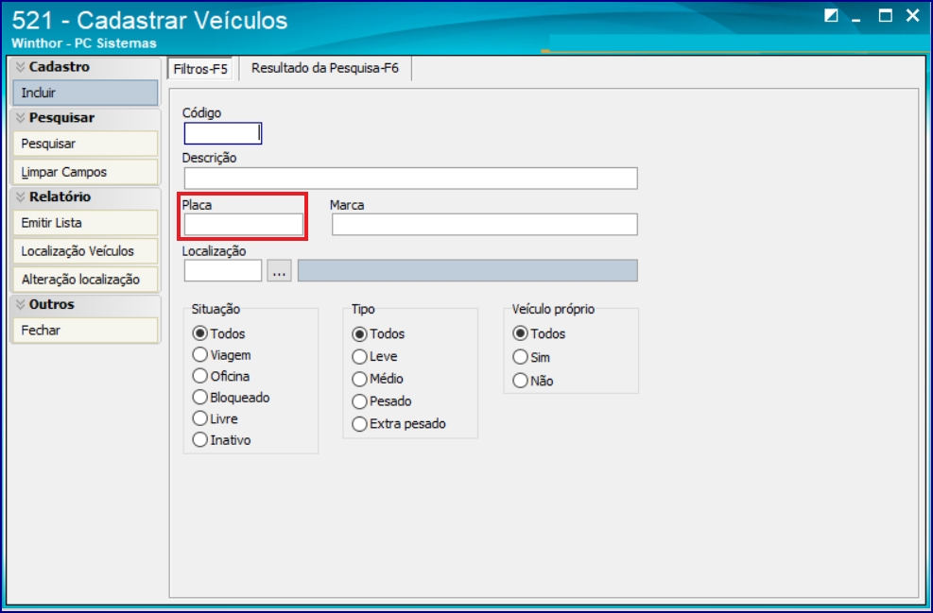
Task: Click the Pesquisar button
Action: pyautogui.click(x=86, y=144)
